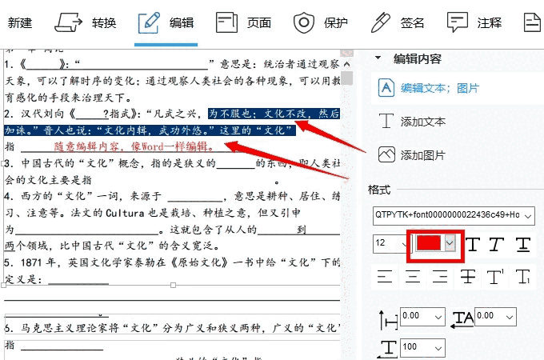
Task: Click the 新建 (New) tab
Action: (20, 23)
